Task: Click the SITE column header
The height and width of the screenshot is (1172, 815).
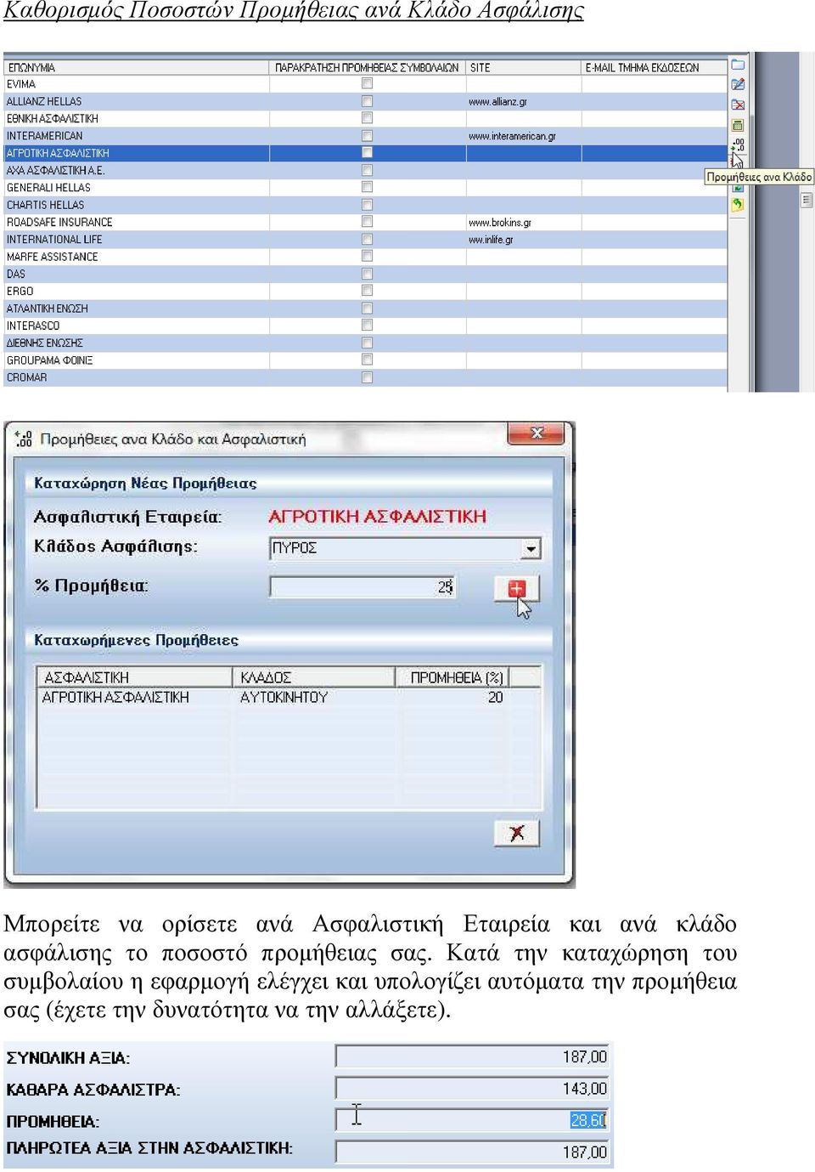Action: pyautogui.click(x=524, y=67)
